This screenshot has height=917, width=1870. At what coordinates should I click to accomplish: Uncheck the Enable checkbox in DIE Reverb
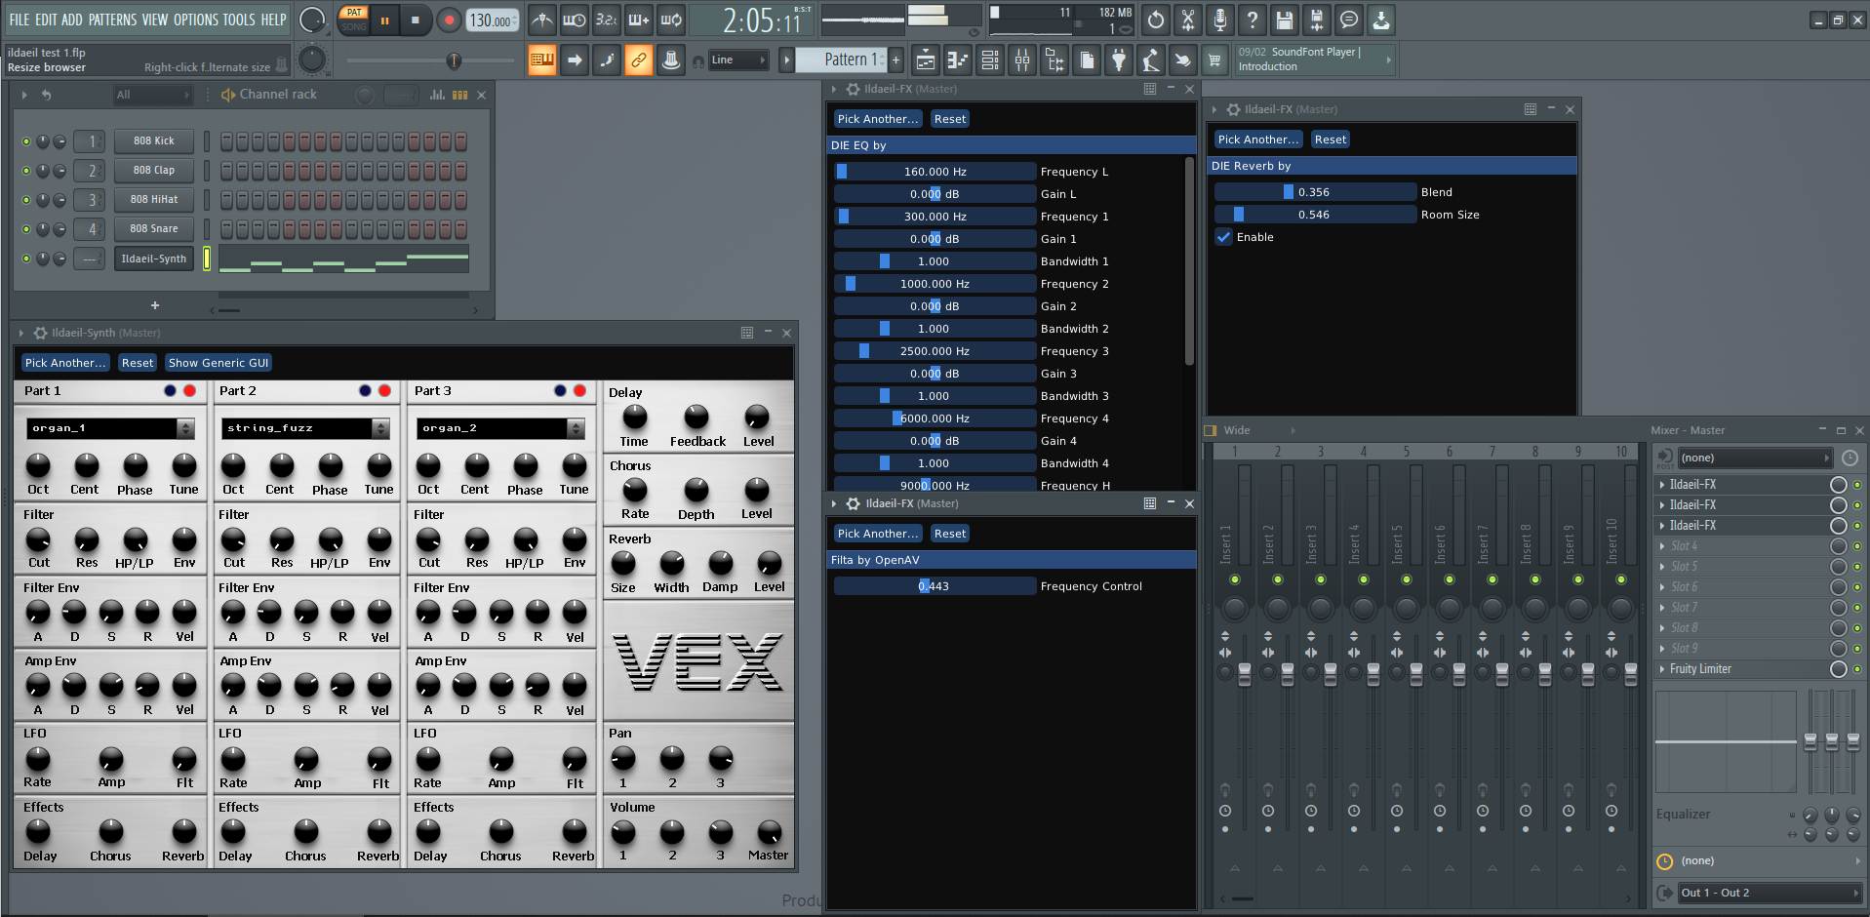click(x=1223, y=237)
